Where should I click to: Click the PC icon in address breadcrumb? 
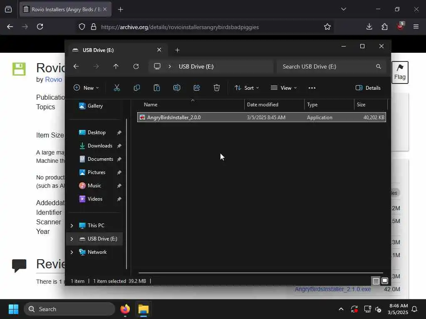[157, 66]
